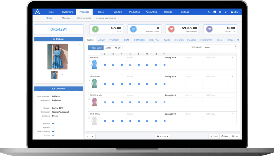The height and width of the screenshot is (156, 274).
Task: Click the New Color button
Action: 96,48
